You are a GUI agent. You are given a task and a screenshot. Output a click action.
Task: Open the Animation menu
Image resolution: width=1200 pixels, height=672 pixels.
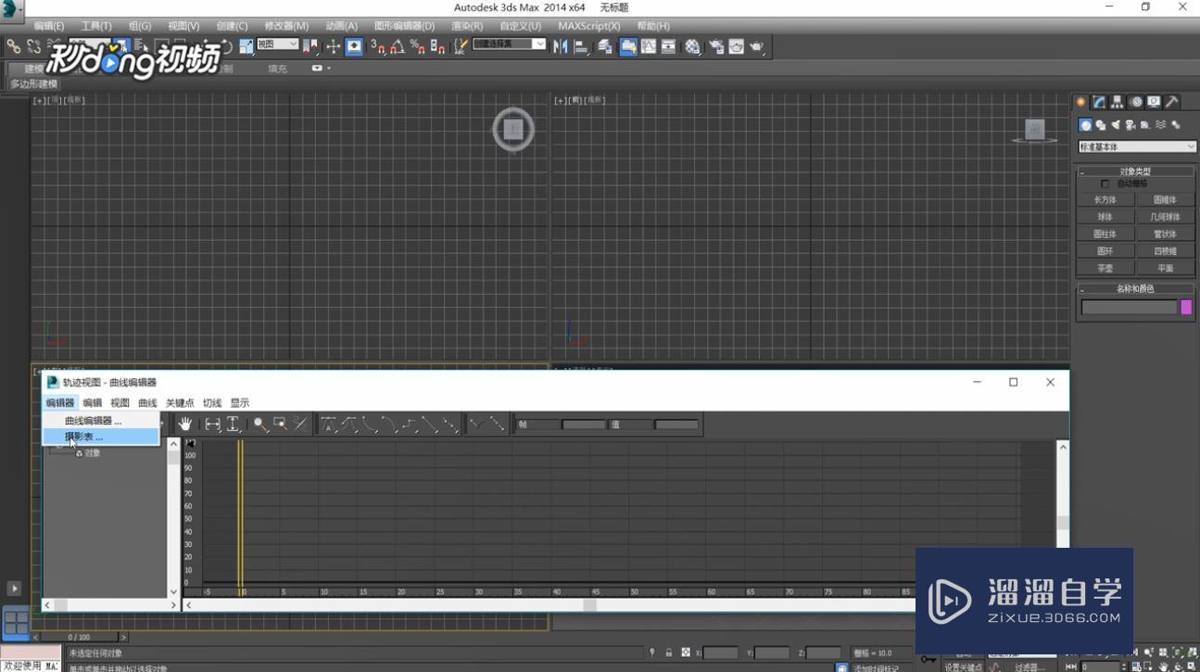[340, 26]
